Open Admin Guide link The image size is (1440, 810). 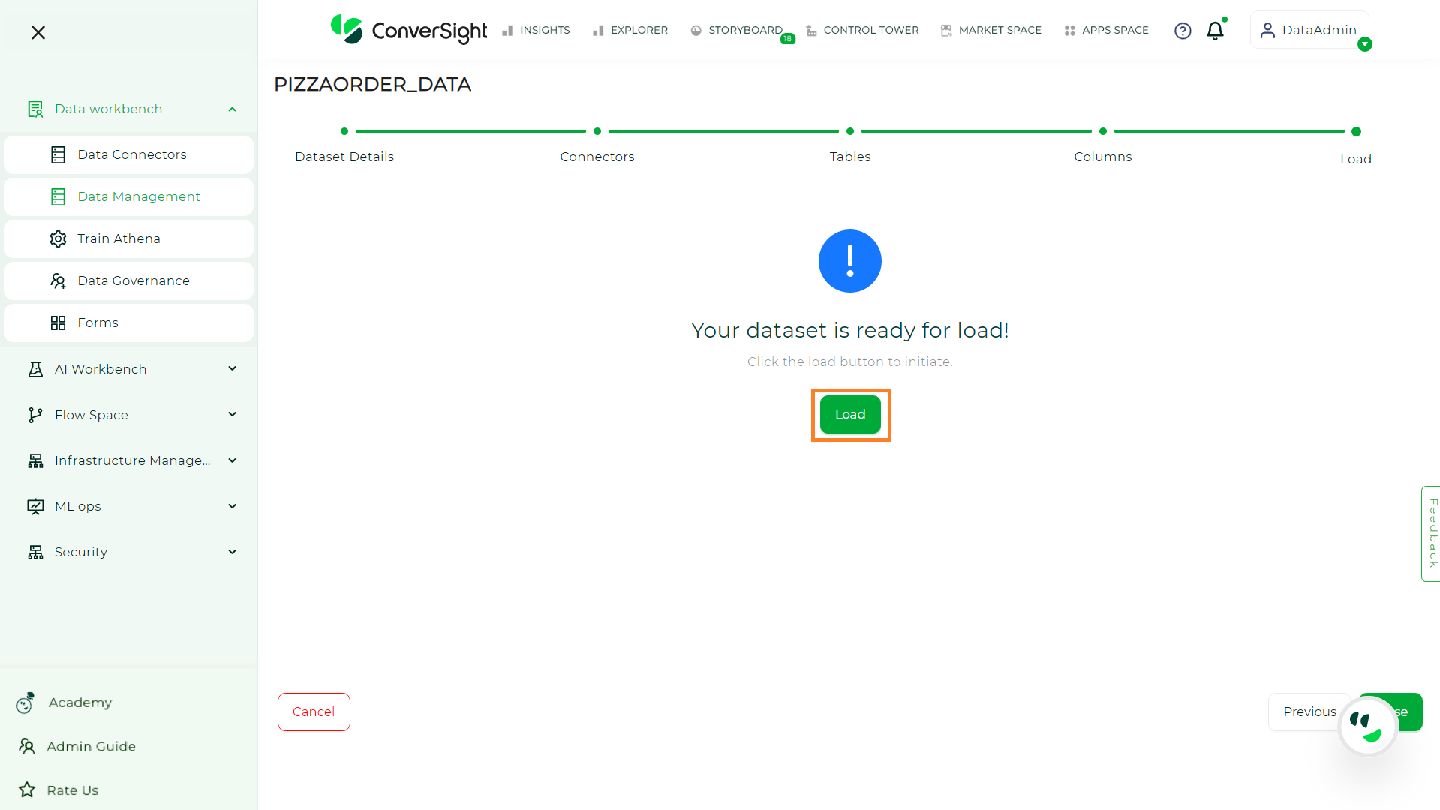[x=91, y=746]
